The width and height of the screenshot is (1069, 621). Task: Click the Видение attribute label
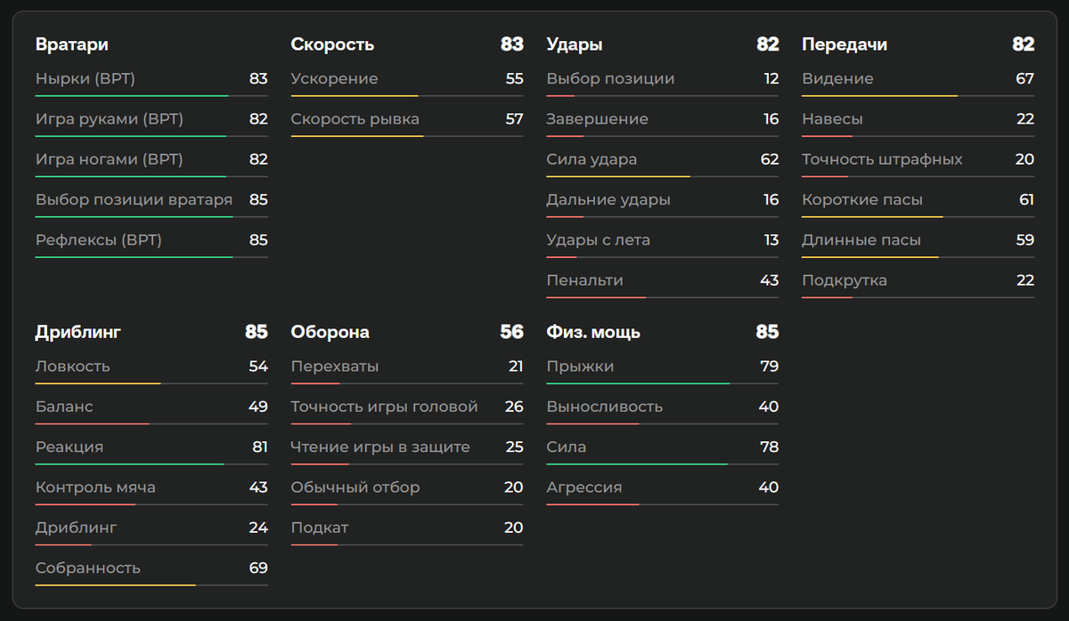837,79
